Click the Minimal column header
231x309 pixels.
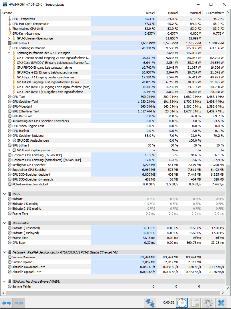(168, 13)
